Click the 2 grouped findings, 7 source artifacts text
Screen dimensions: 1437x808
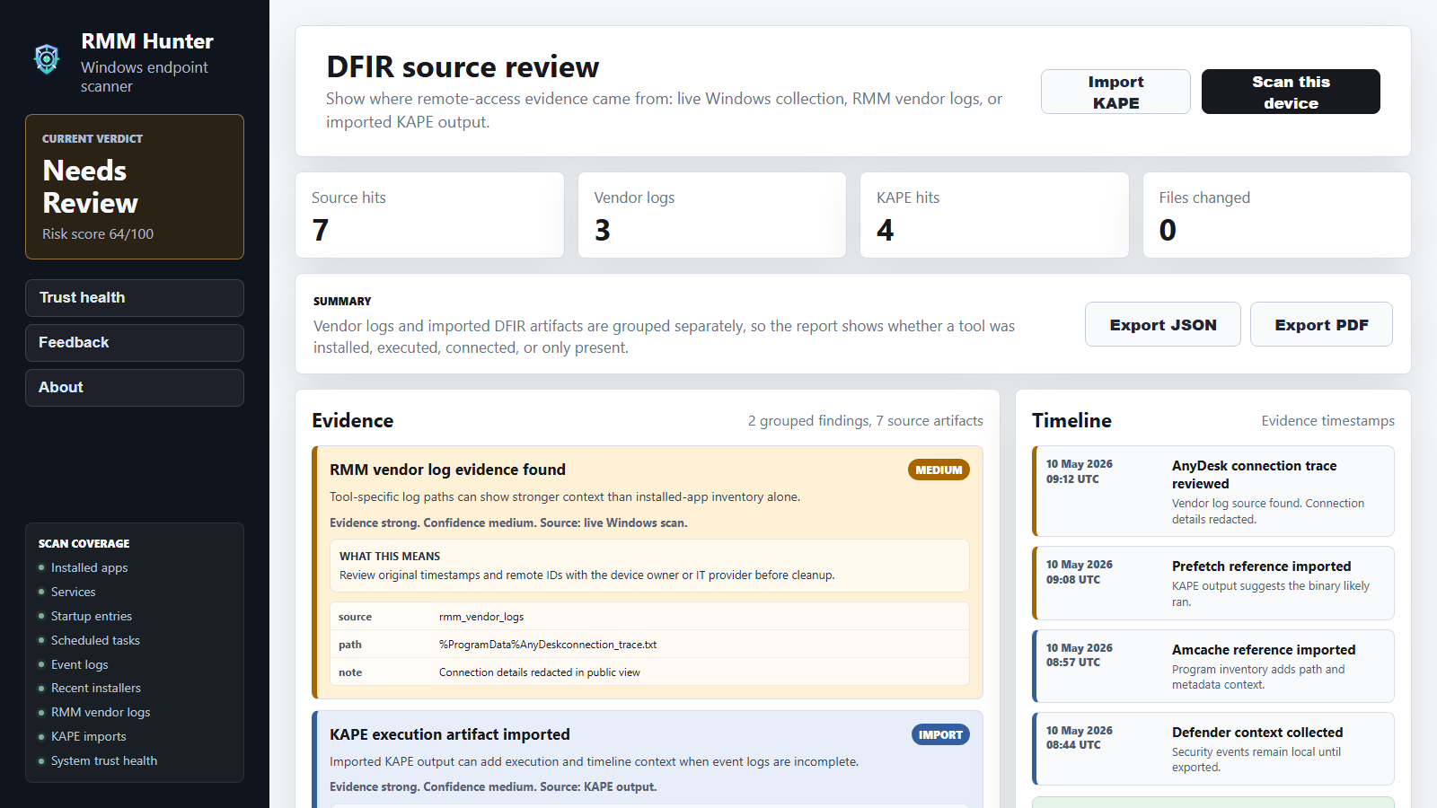[x=866, y=421]
